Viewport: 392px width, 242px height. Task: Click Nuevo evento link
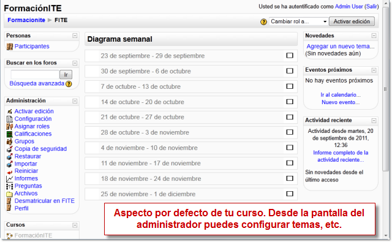click(341, 102)
